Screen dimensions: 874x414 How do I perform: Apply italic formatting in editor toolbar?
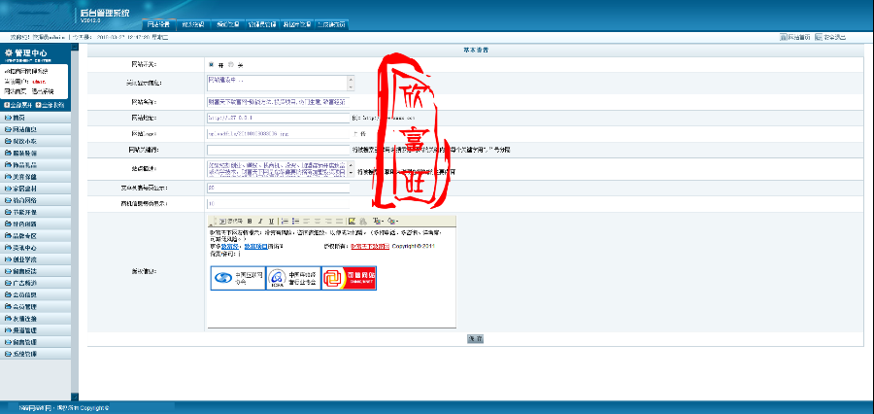pos(260,221)
